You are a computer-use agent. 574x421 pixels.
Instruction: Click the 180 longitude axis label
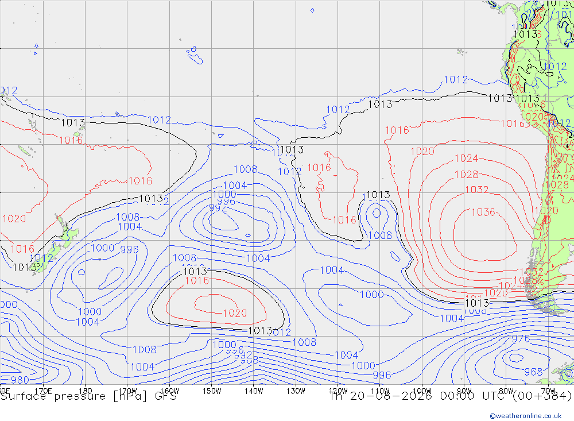pos(86,391)
